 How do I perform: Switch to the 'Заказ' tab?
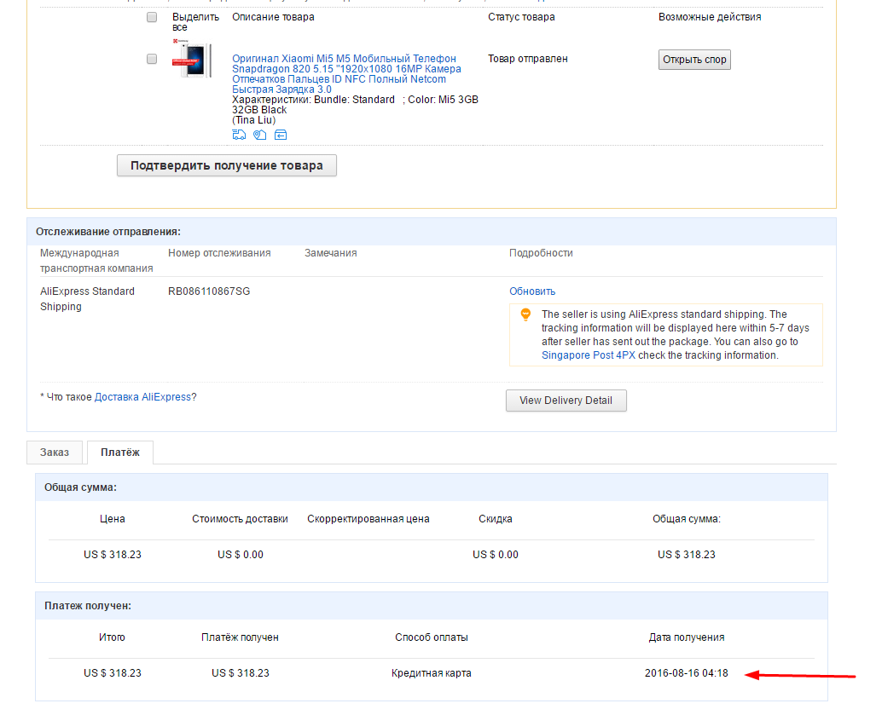click(x=55, y=453)
